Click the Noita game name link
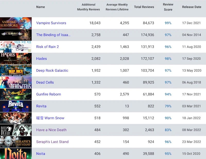Screen dimensions: 206x159 [x=41, y=154]
